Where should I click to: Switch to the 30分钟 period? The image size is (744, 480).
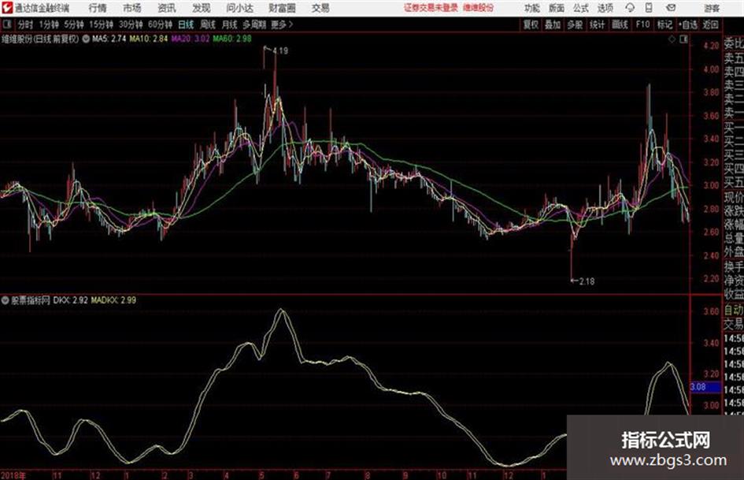131,24
